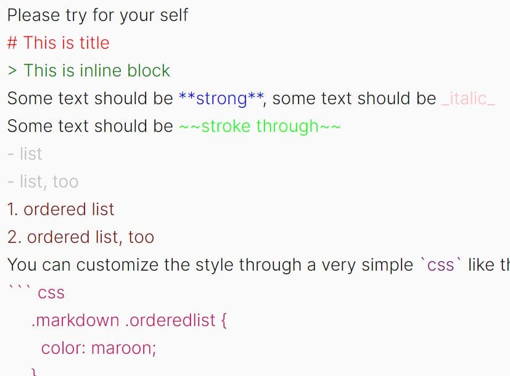Screen dimensions: 510x376
Task: Click 'Some text should be' before stroke through
Action: [90, 126]
